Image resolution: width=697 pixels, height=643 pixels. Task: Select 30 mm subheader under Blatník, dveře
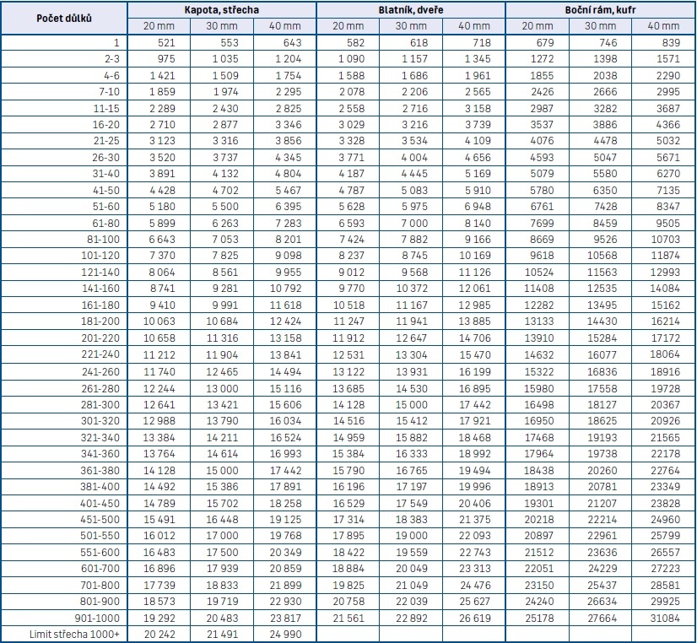pos(411,26)
